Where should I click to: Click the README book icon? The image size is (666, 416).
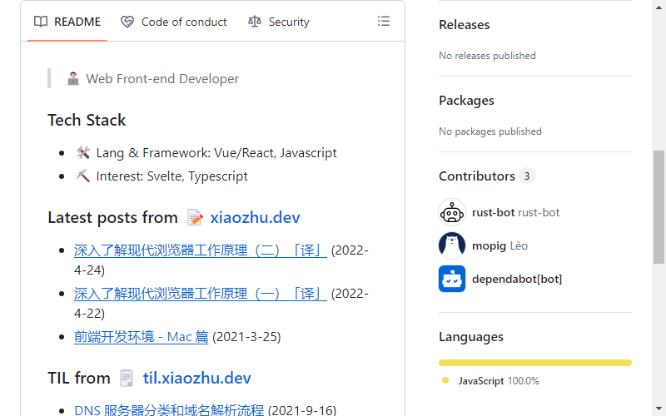tap(41, 22)
